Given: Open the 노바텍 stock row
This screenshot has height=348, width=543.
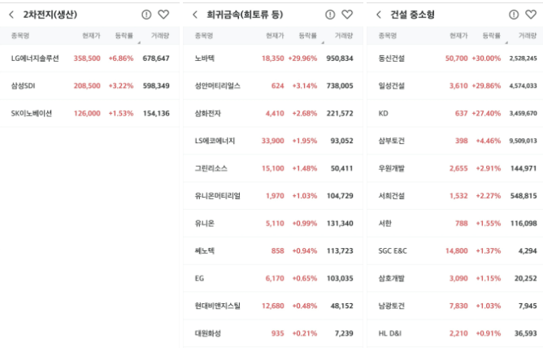Looking at the screenshot, I should click(273, 59).
